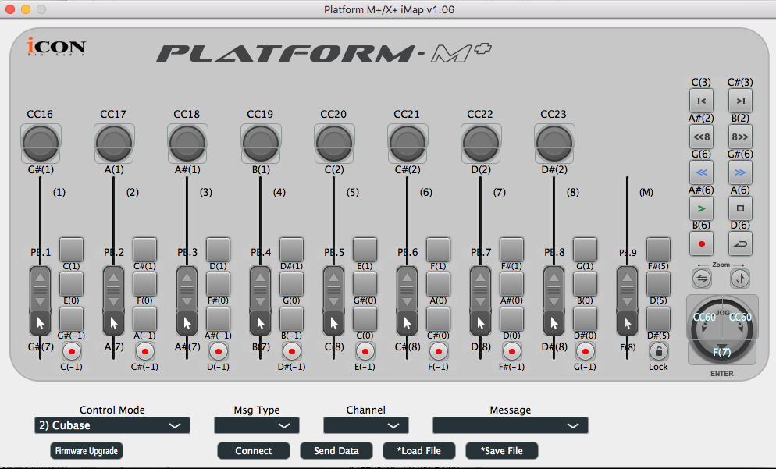Click the D(5) button on master channel
The image size is (776, 469).
point(658,284)
